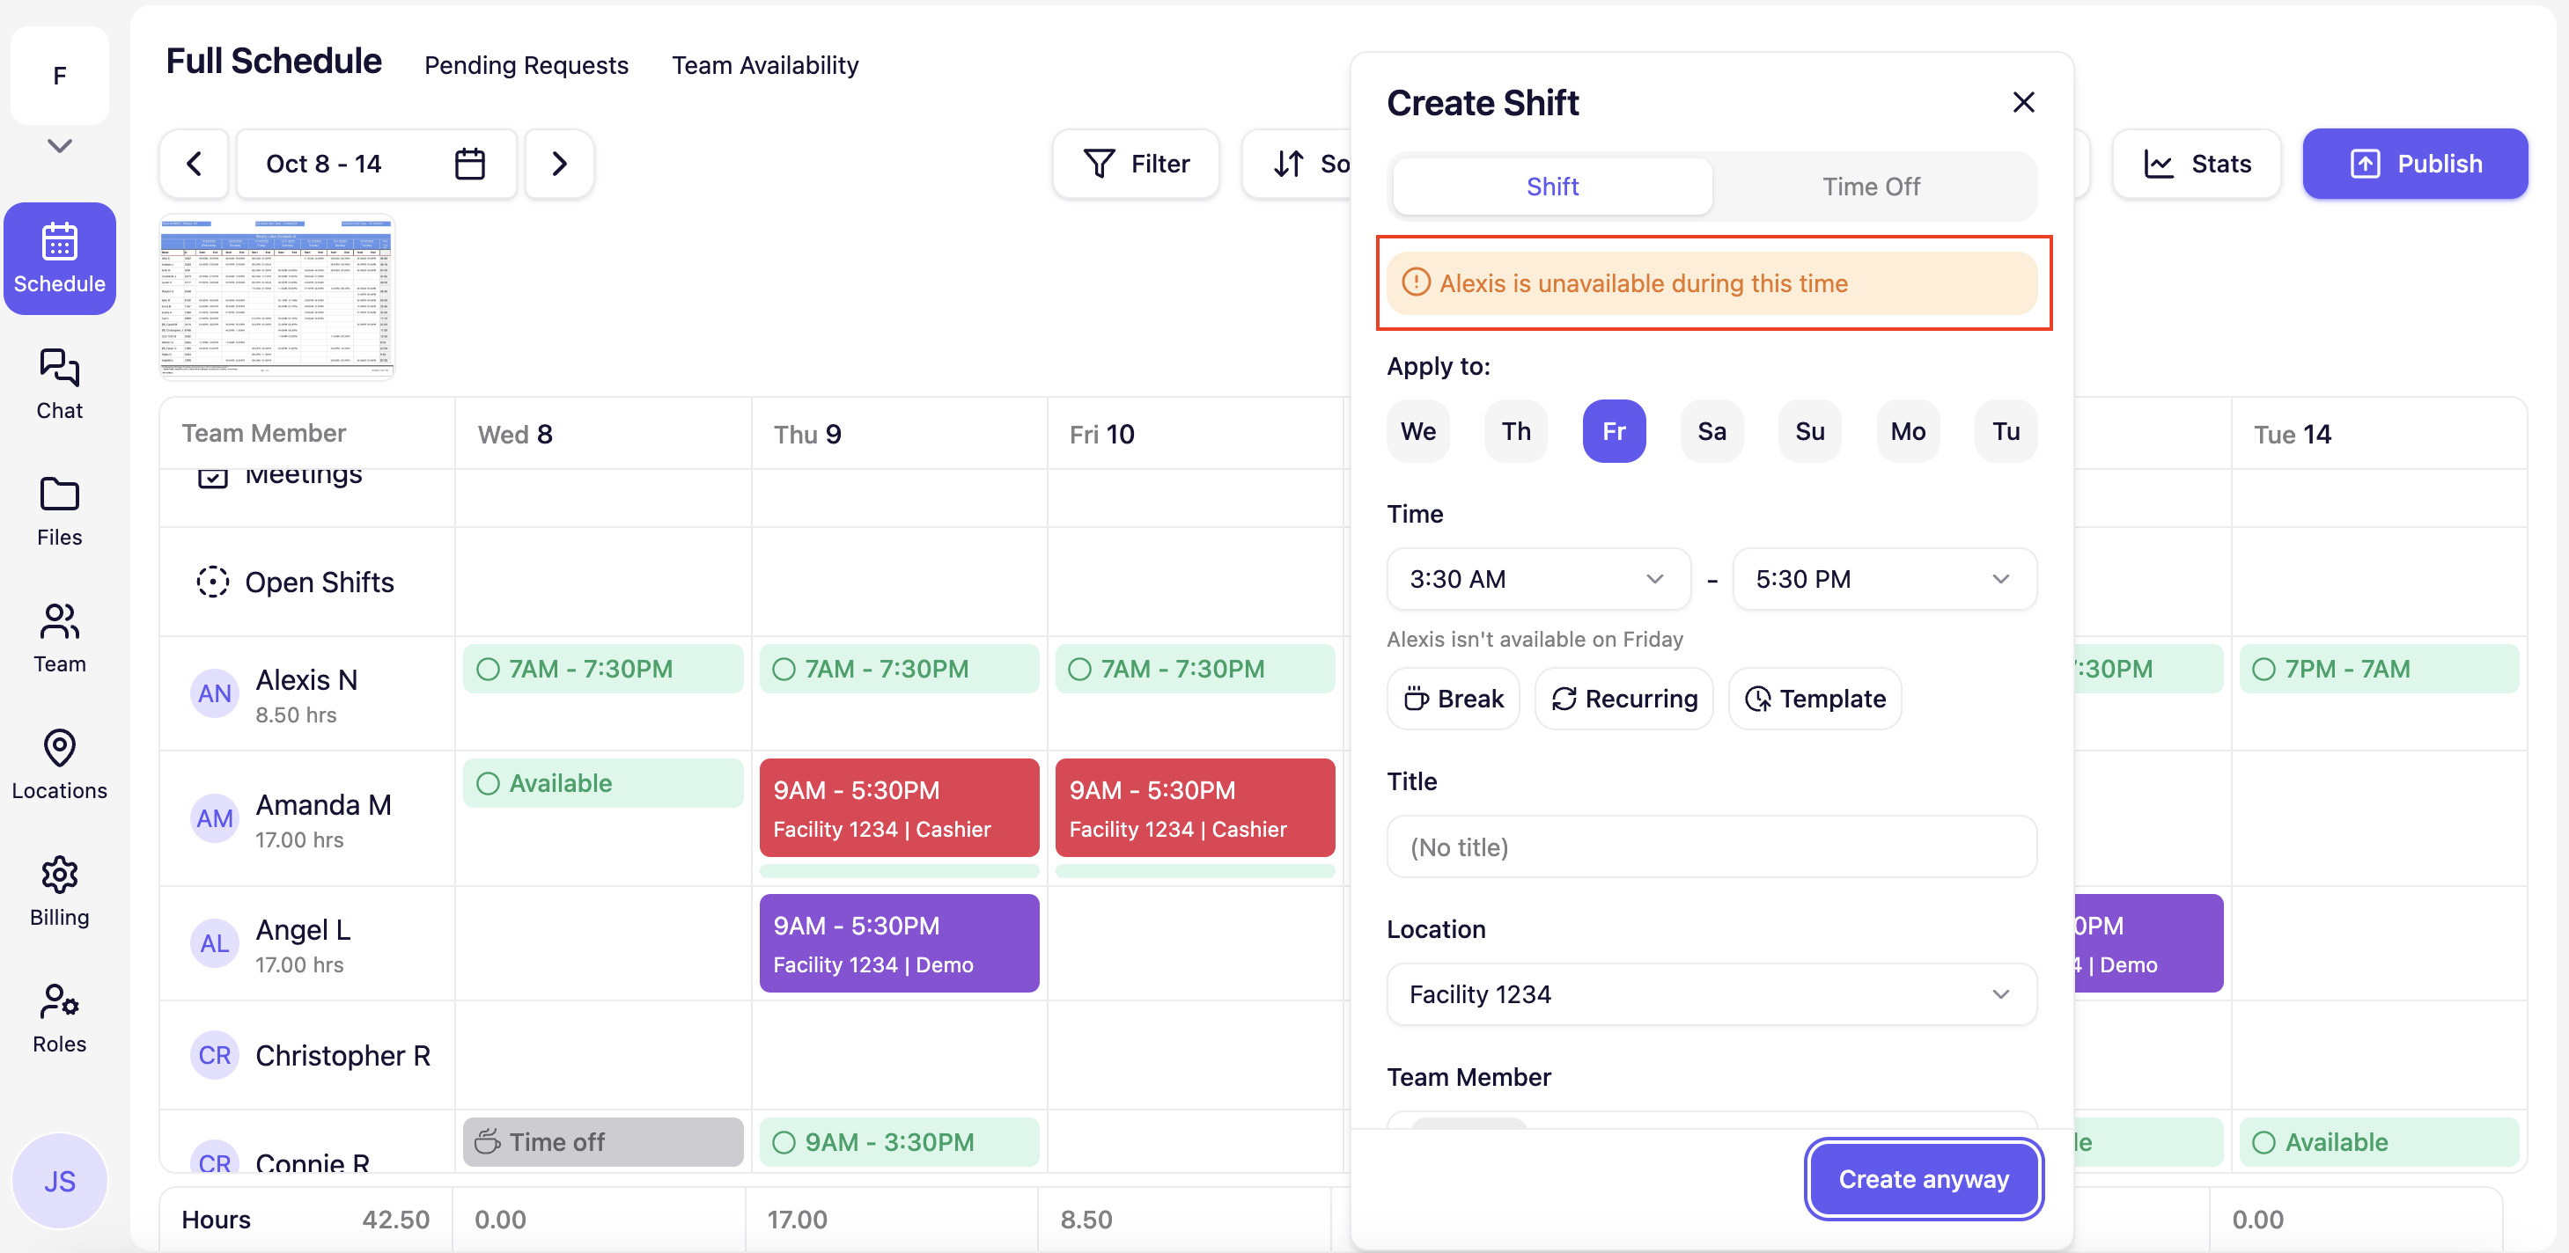Viewport: 2569px width, 1253px height.
Task: Open the Chat sidebar icon
Action: (x=59, y=384)
